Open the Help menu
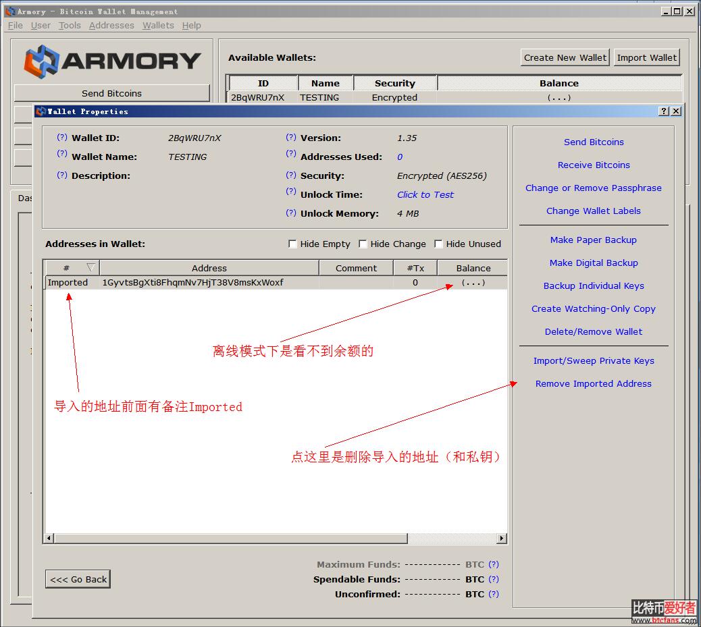701x627 pixels. 191,26
